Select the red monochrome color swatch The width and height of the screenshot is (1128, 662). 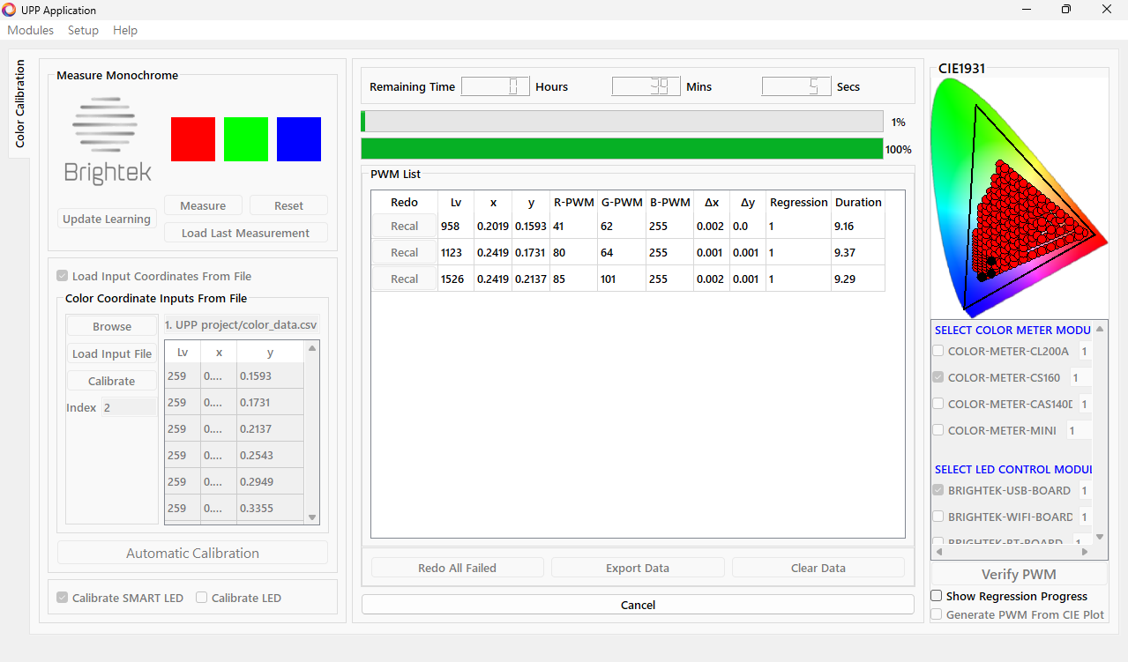tap(193, 139)
